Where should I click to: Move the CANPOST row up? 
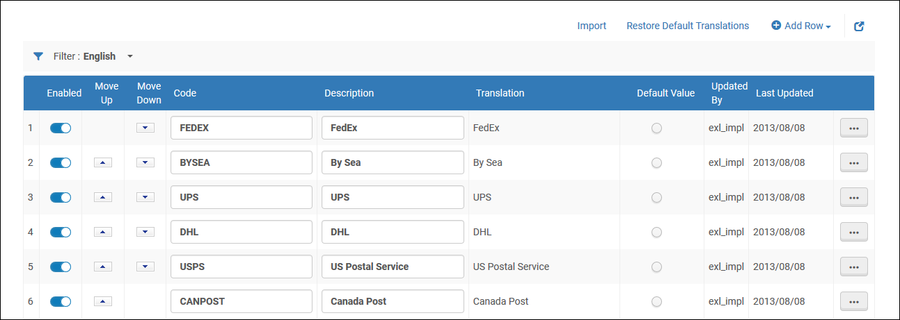(102, 301)
